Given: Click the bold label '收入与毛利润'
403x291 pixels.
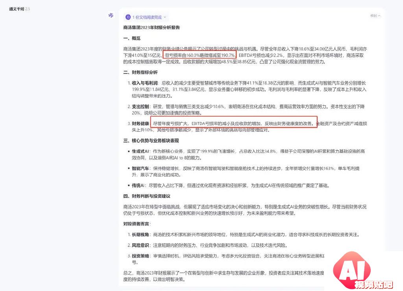Looking at the screenshot, I should point(145,83).
